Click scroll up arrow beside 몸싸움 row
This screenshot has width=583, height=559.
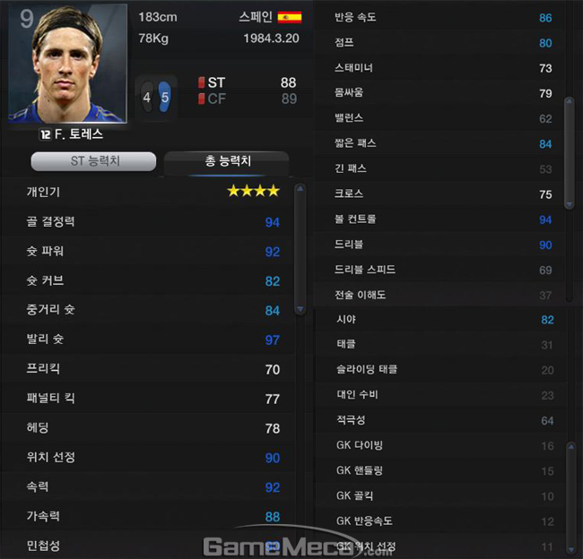(x=569, y=101)
